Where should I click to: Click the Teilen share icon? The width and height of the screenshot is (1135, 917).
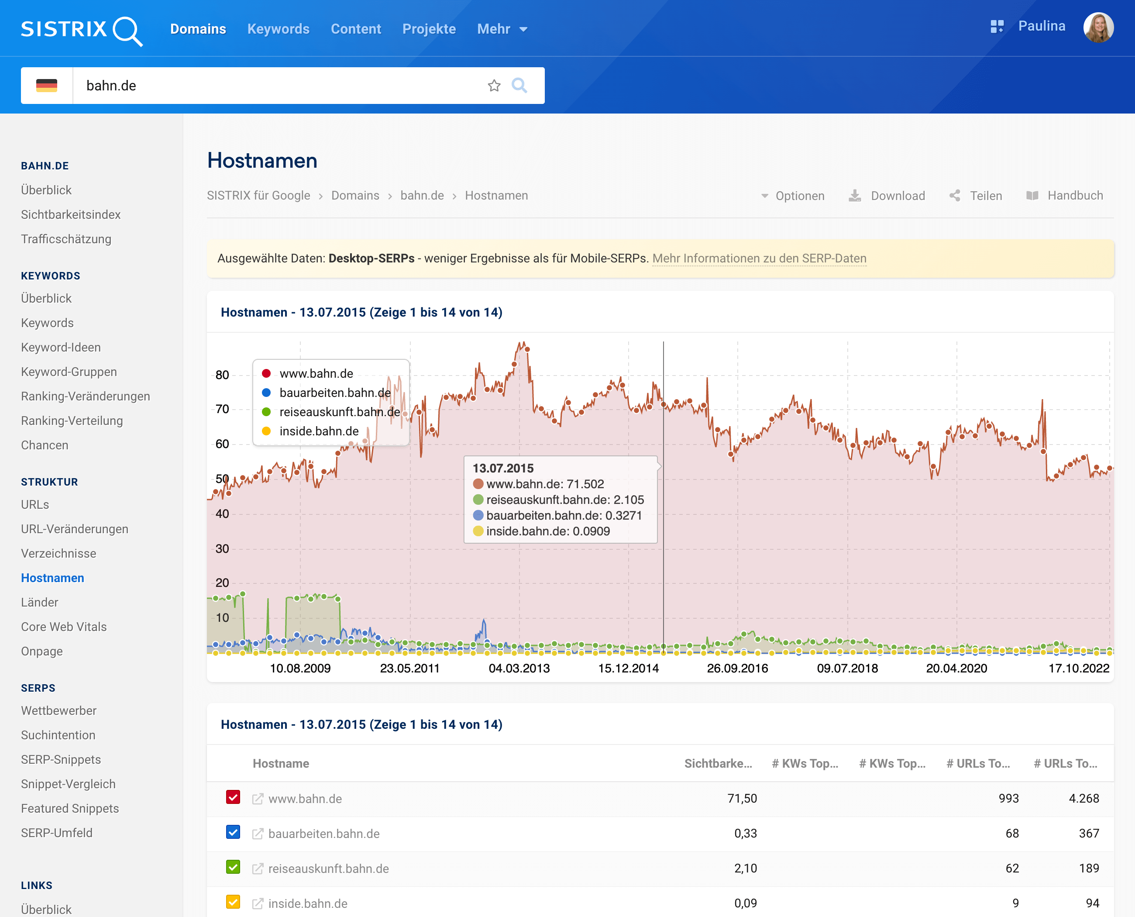point(955,196)
